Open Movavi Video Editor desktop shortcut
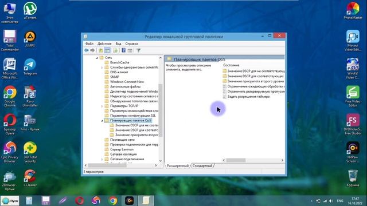The height and width of the screenshot is (206, 367). pos(353,41)
